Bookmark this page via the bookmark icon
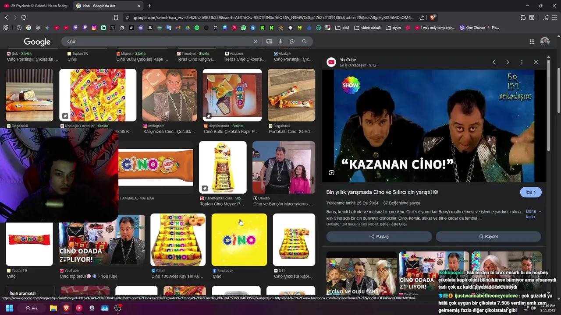Viewport: 561px width, 315px height. 116,17
